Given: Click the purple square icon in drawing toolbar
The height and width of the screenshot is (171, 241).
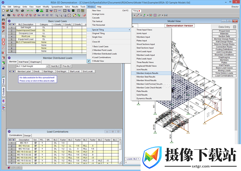Looking at the screenshot, I should point(155,15).
